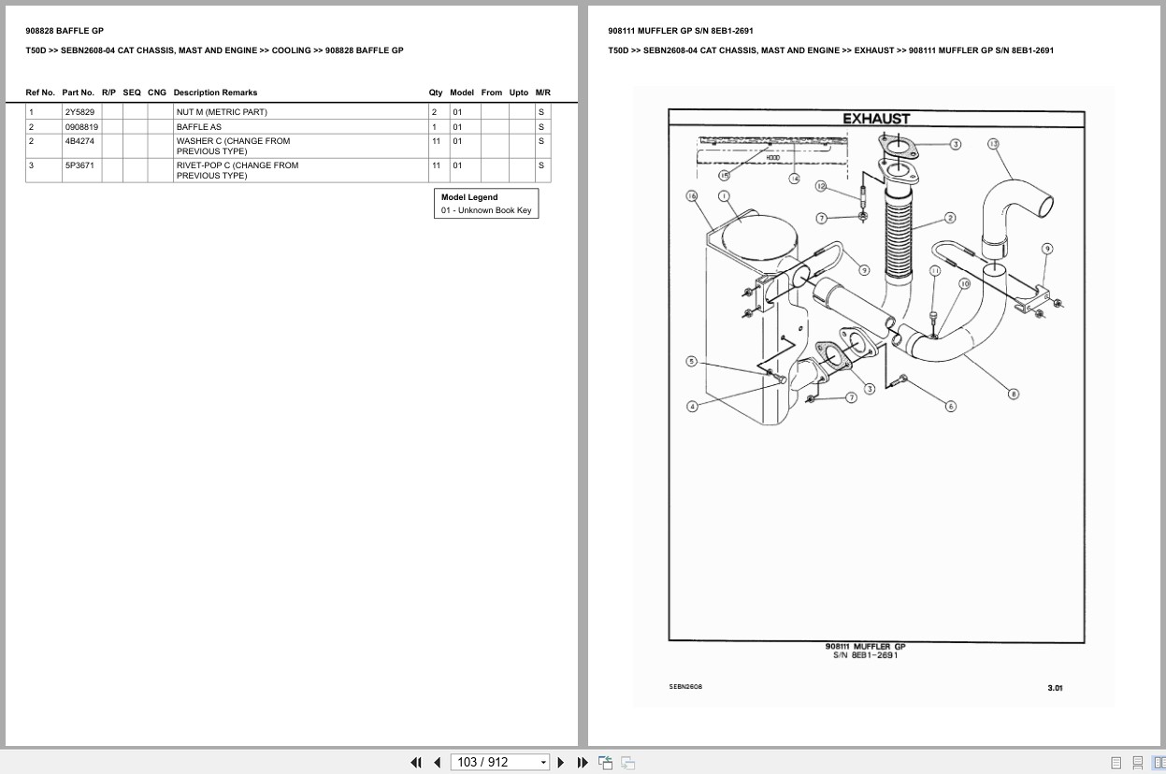The width and height of the screenshot is (1166, 774).
Task: Click callout 8 on the exhaust diagram
Action: (x=1014, y=394)
